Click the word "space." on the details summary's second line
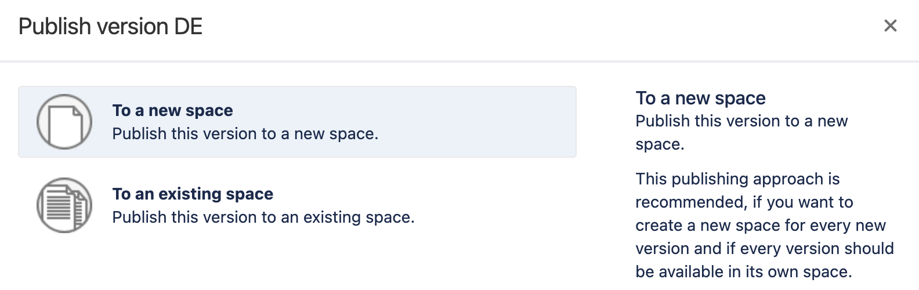 click(x=660, y=144)
